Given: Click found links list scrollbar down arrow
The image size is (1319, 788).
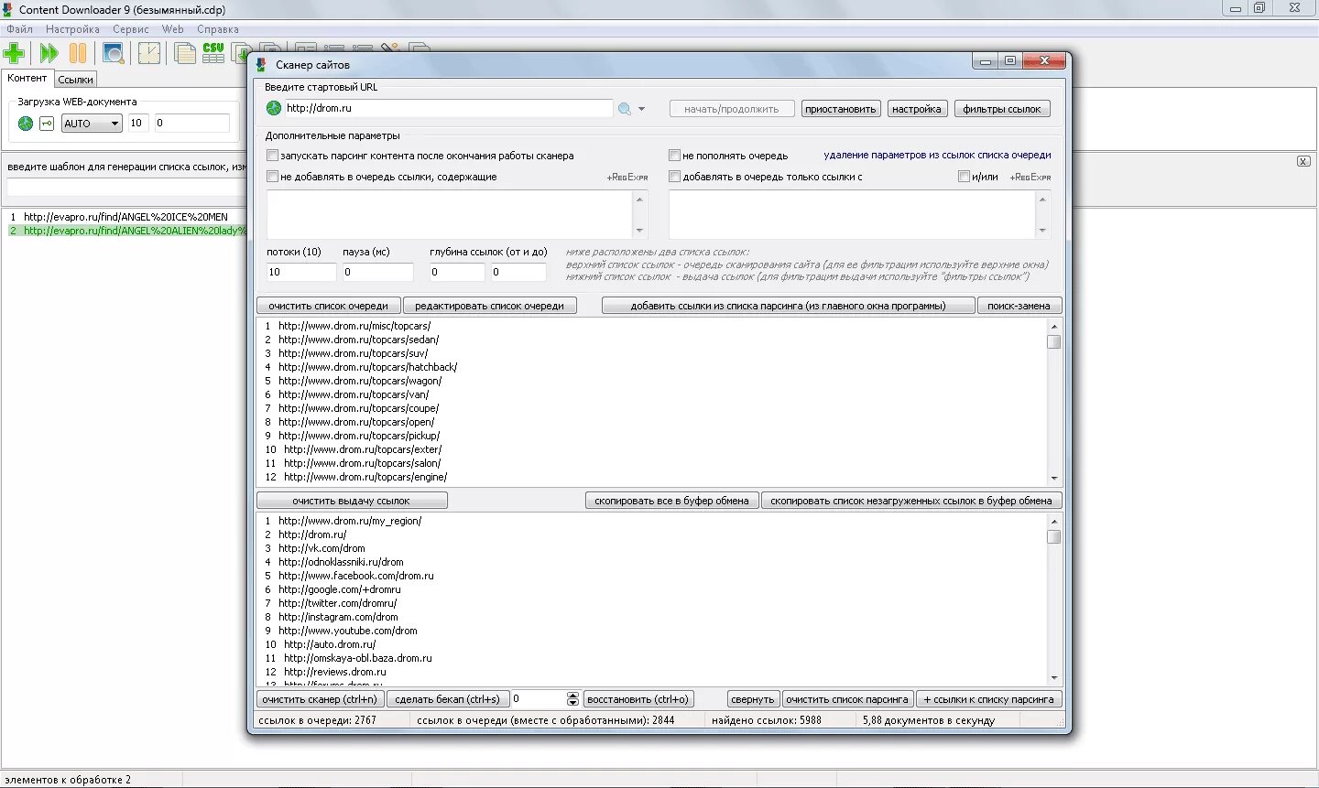Looking at the screenshot, I should pos(1054,678).
